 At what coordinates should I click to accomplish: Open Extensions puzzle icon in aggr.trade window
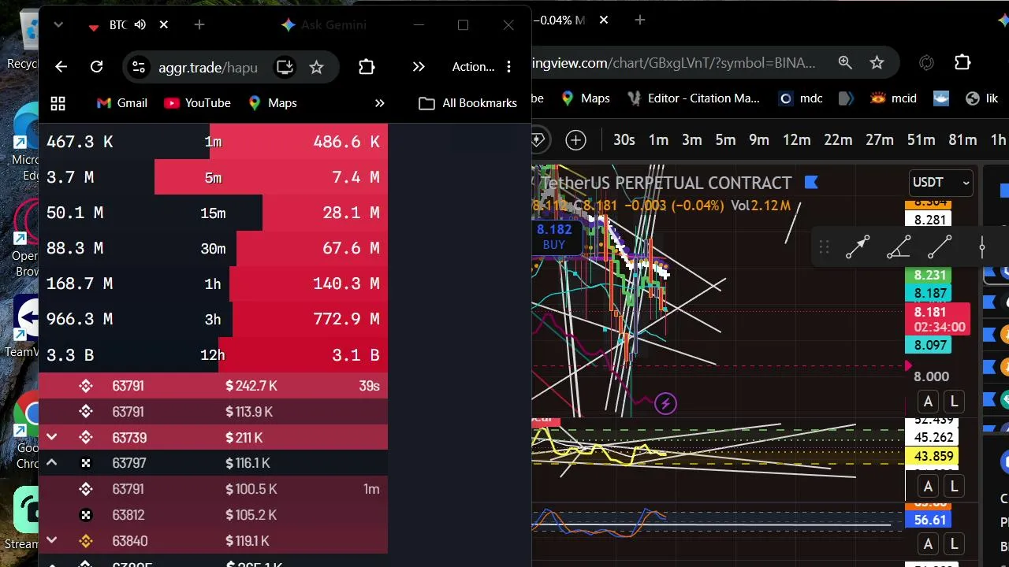tap(367, 67)
